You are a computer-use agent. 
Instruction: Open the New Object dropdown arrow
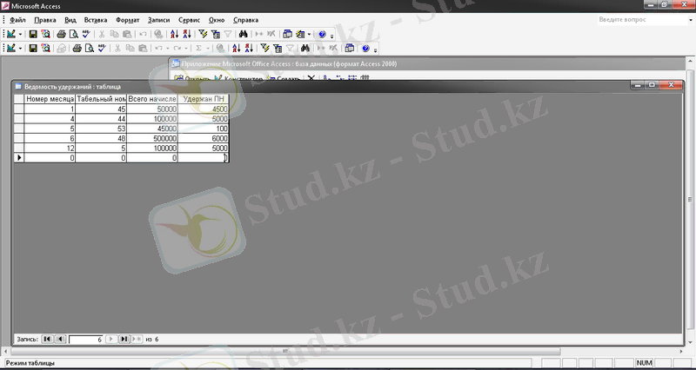309,34
